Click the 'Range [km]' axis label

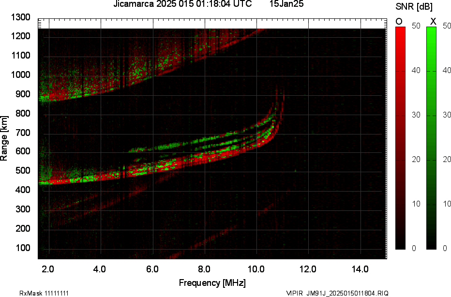click(x=4, y=138)
